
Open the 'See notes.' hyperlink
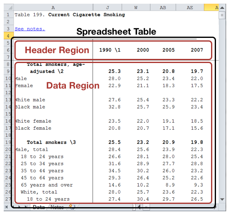30,29
